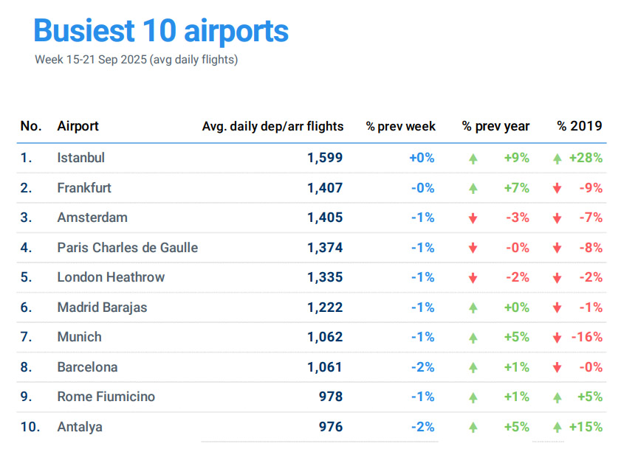The width and height of the screenshot is (621, 452).
Task: Click the Week 15-21 Sep 2025 subtitle
Action: pyautogui.click(x=136, y=60)
